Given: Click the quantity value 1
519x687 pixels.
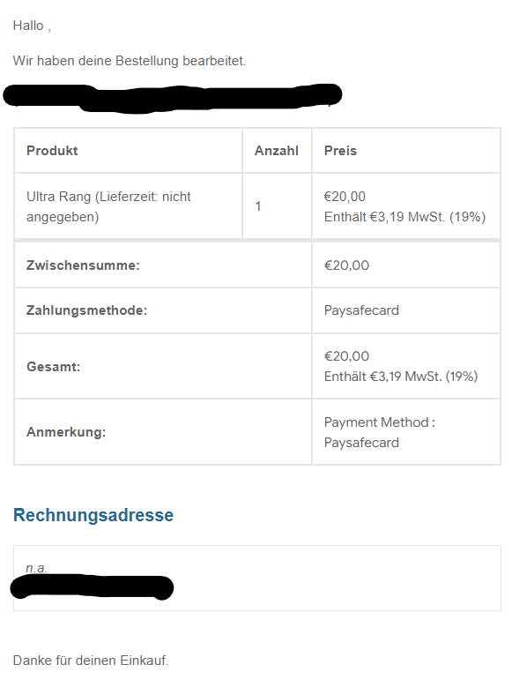Looking at the screenshot, I should (258, 206).
